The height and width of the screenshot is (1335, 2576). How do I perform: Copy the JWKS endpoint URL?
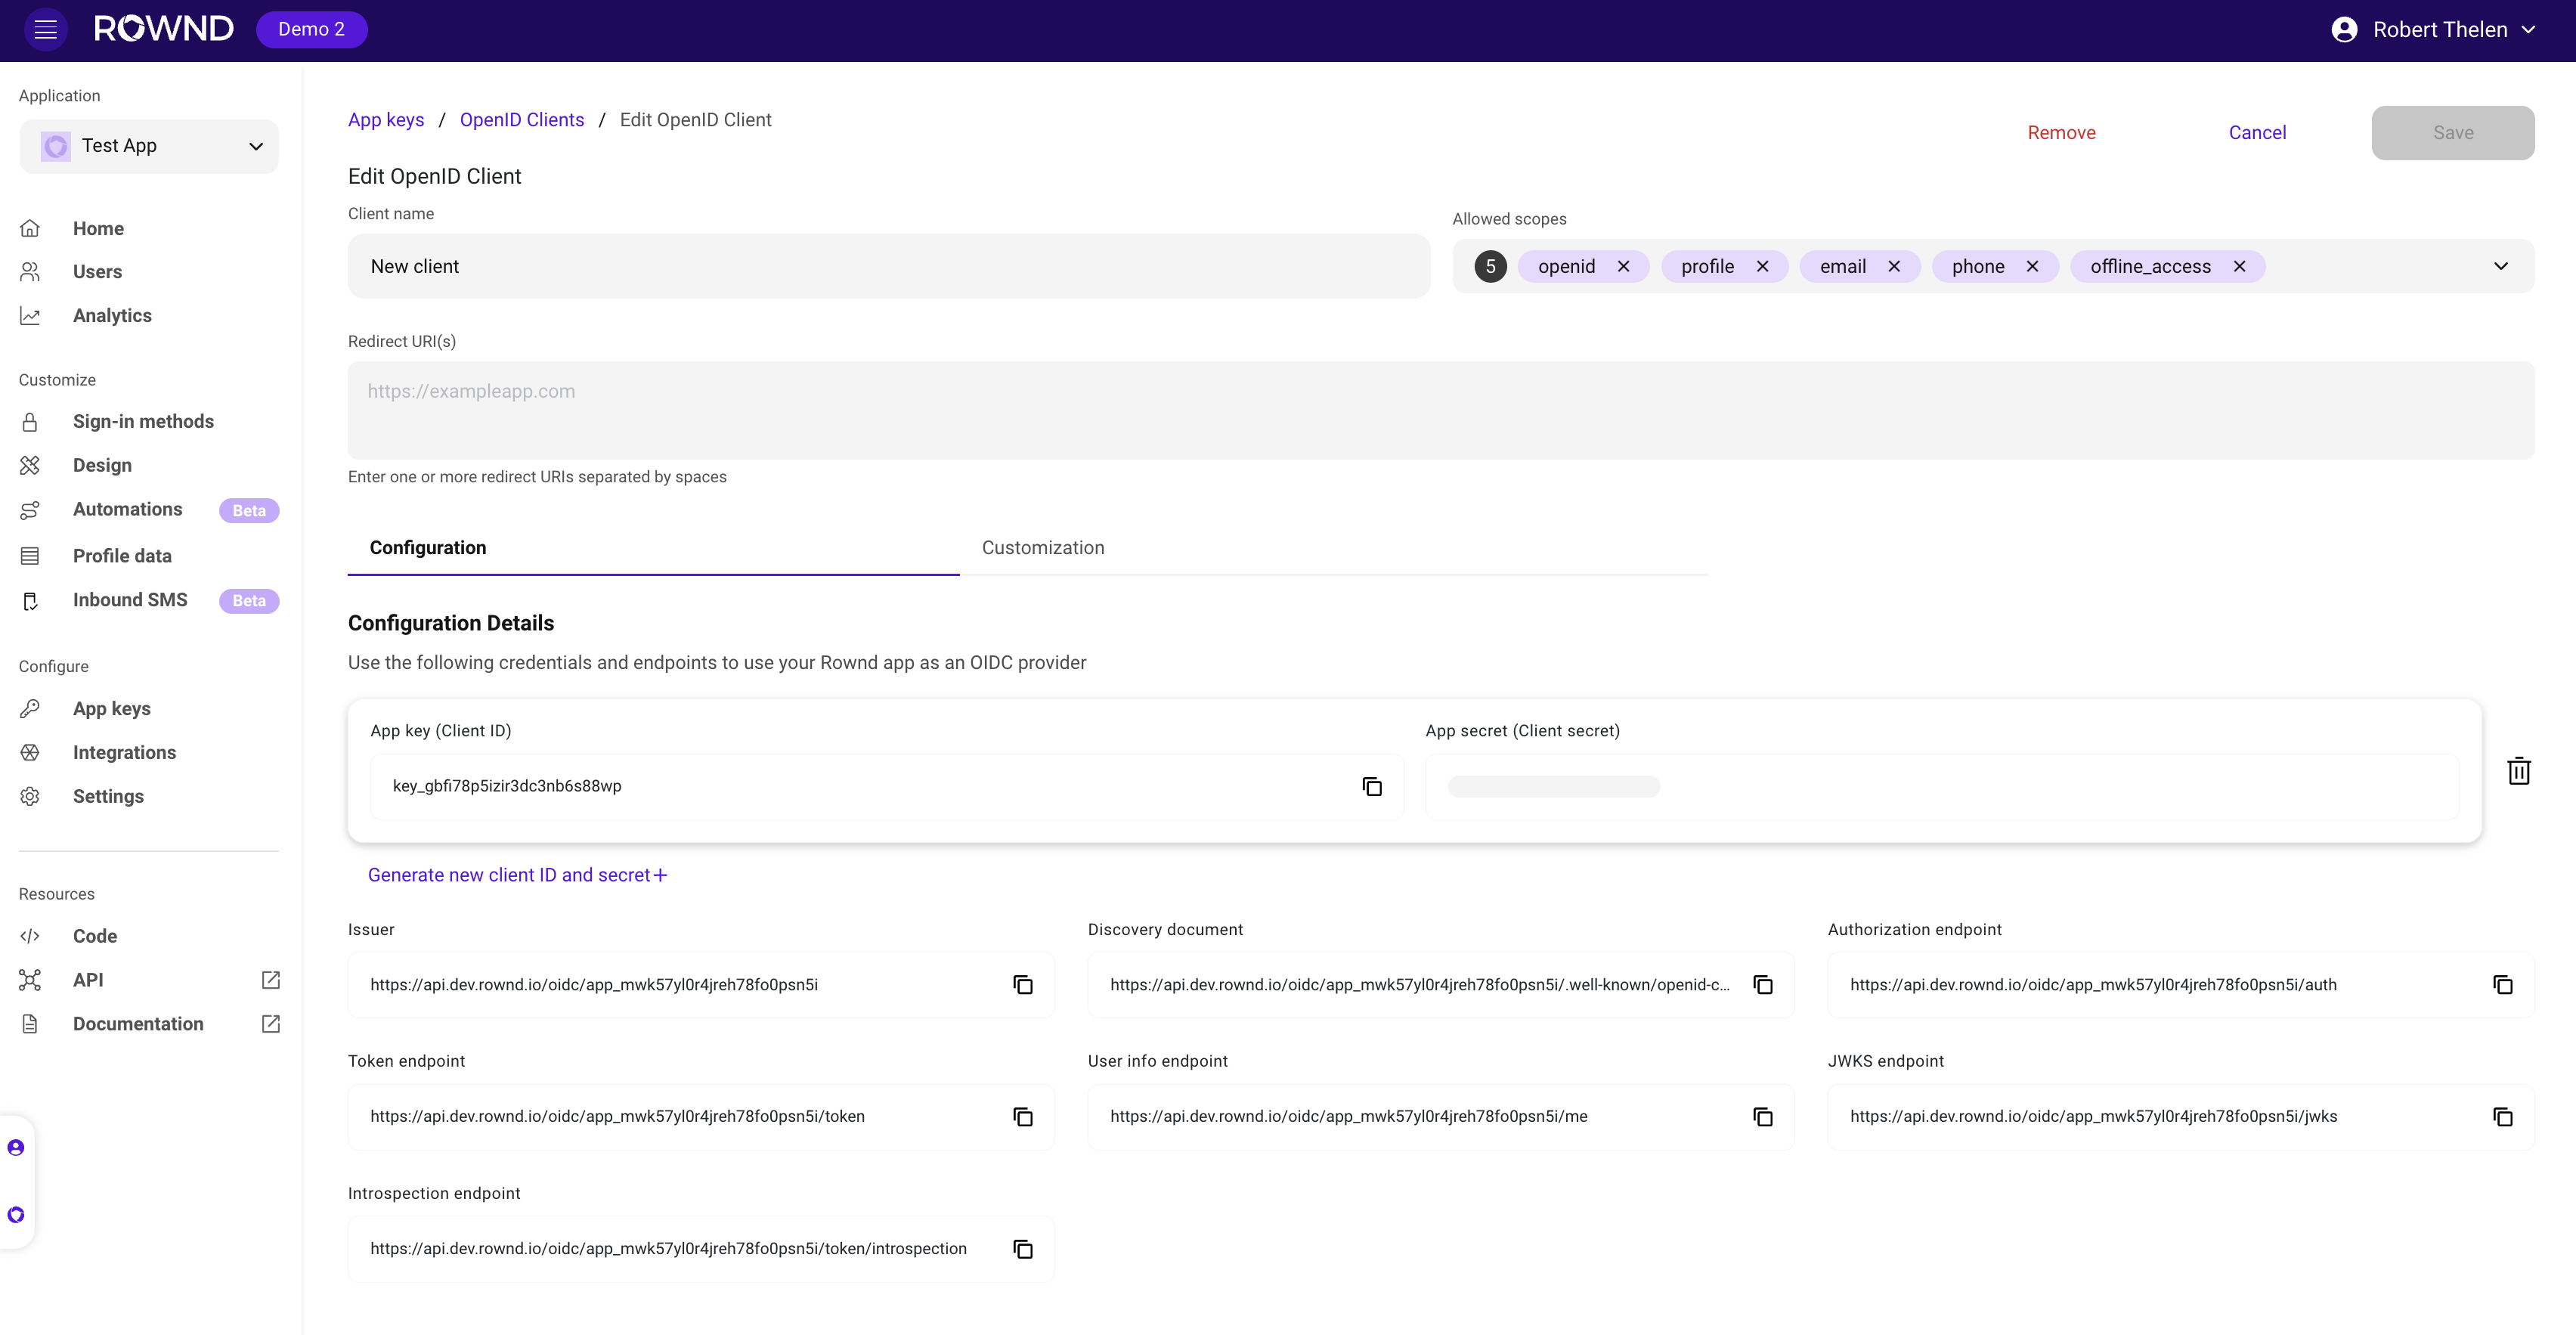pos(2502,1117)
